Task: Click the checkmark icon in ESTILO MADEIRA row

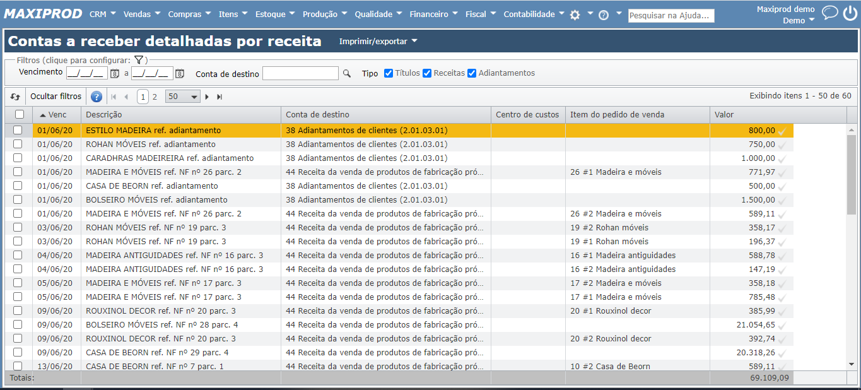Action: pos(782,131)
